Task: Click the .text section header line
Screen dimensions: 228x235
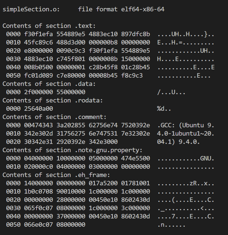Action: (49, 26)
